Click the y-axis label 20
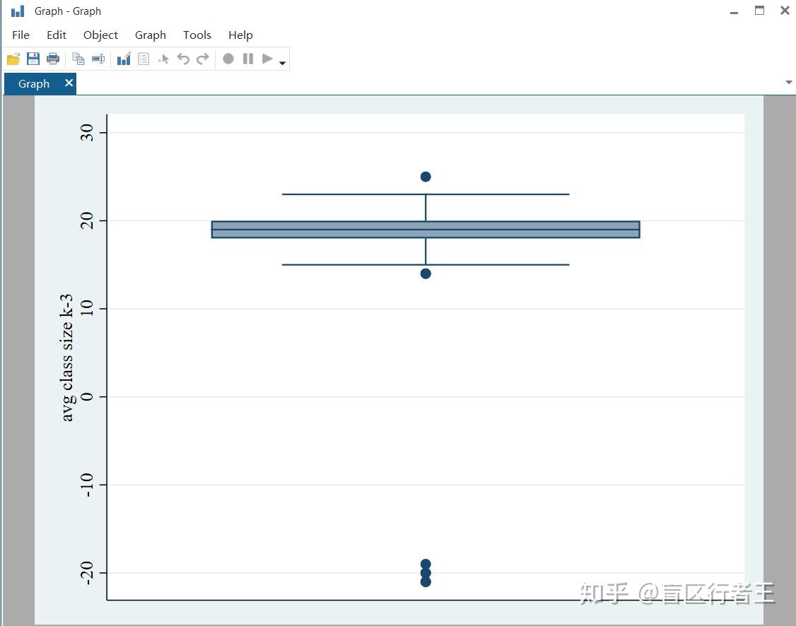Screen dimensions: 796x626 (x=87, y=220)
